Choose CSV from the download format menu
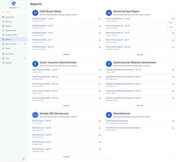179x162 pixels. pos(171,27)
